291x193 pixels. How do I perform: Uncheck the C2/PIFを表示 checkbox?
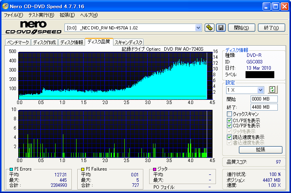[229, 126]
